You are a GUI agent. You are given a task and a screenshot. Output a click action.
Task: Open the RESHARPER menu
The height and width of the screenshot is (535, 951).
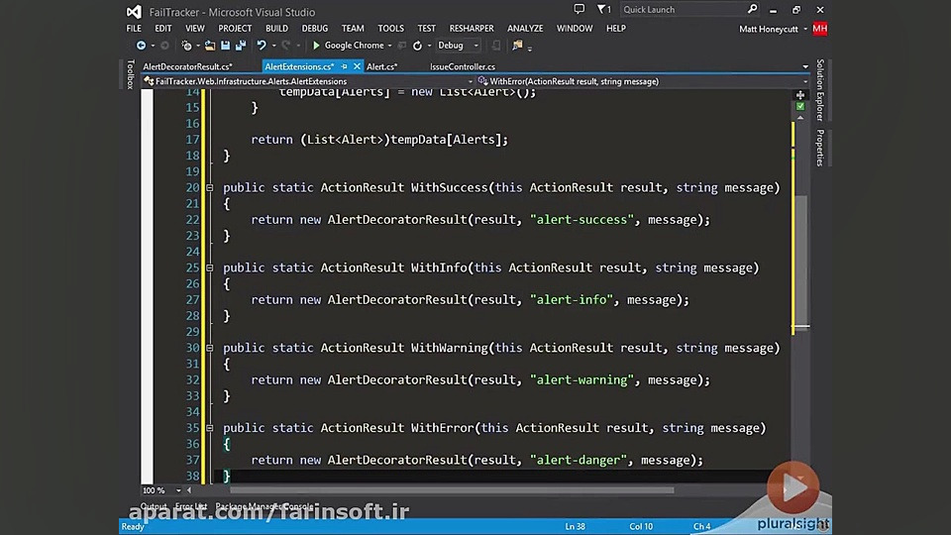click(472, 29)
